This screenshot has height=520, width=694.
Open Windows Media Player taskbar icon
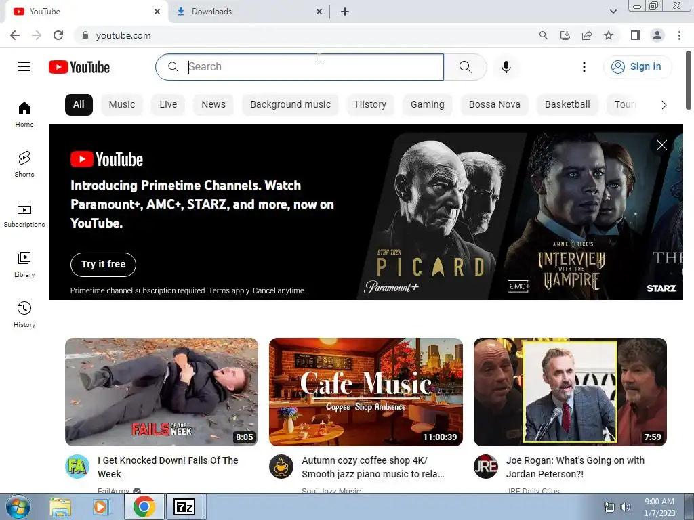[100, 506]
